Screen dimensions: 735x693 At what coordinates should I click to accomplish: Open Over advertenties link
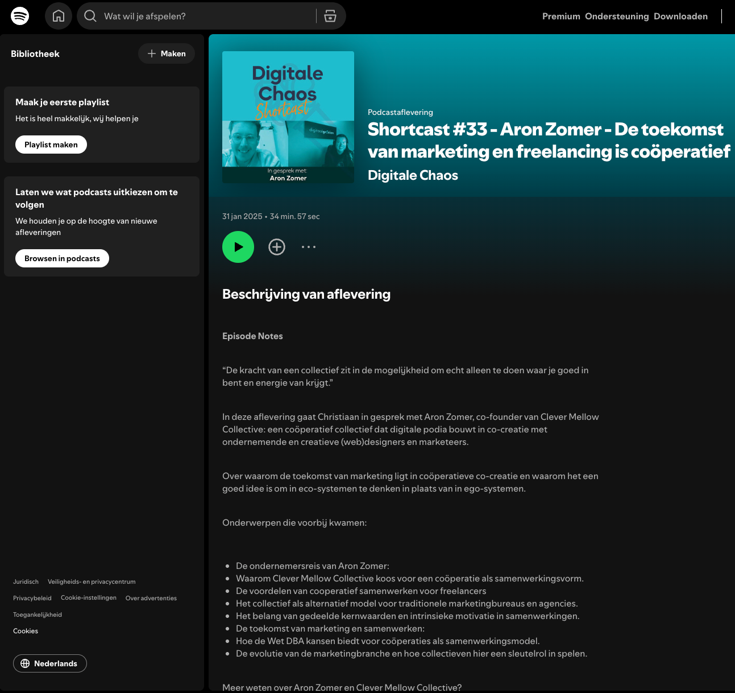151,598
